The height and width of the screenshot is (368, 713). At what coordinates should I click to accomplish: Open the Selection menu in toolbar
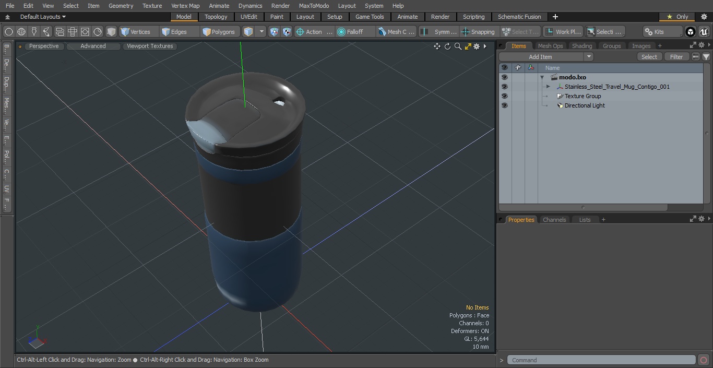(605, 32)
